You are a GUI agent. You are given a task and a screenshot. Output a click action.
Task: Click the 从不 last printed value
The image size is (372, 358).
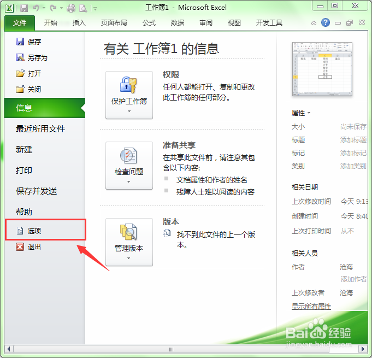(347, 231)
